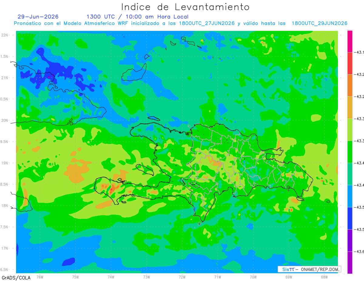
Task: Click the "74W" longitude label
Action: point(111,277)
